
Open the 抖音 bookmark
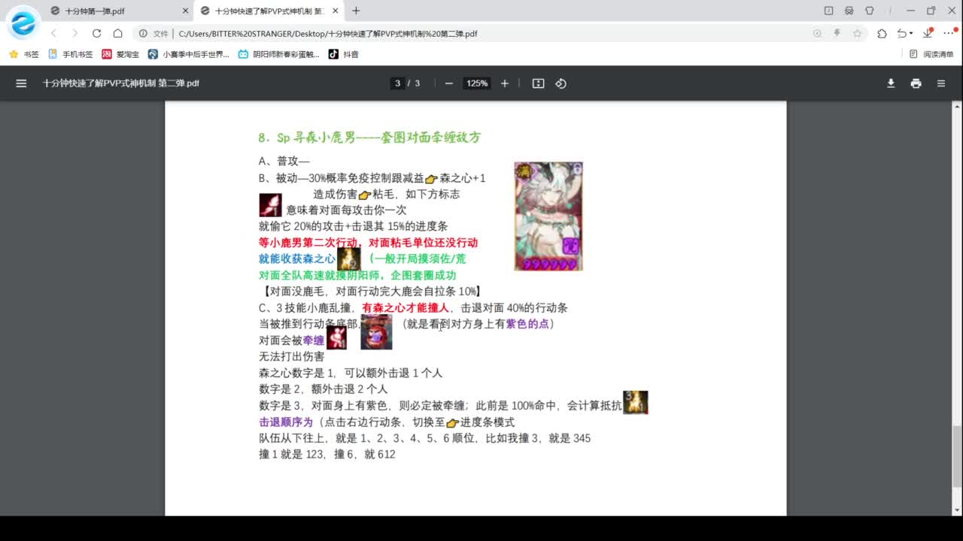pos(342,54)
